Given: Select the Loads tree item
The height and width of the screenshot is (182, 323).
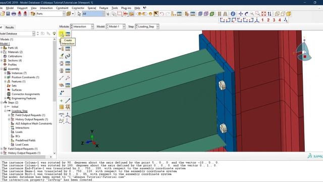Looking at the screenshot, I should point(19,132).
